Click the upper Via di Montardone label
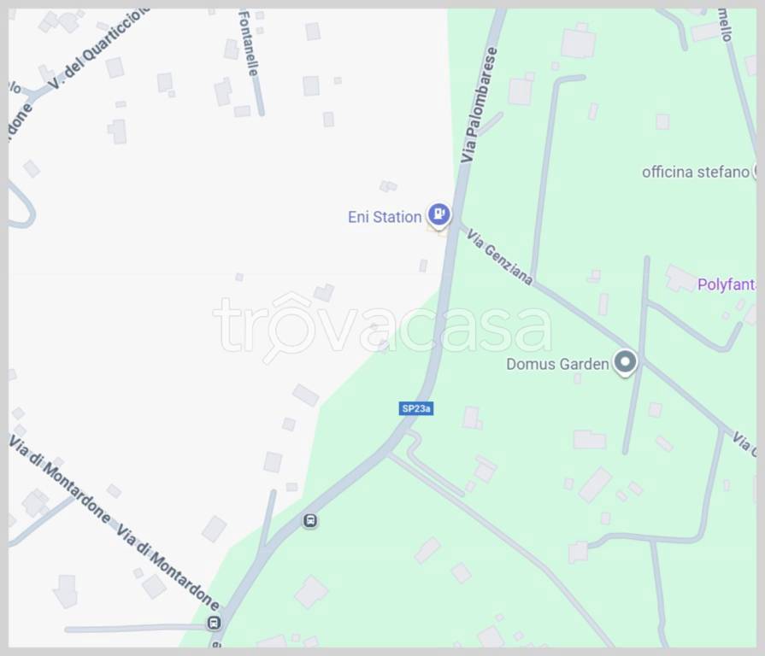 pos(60,478)
